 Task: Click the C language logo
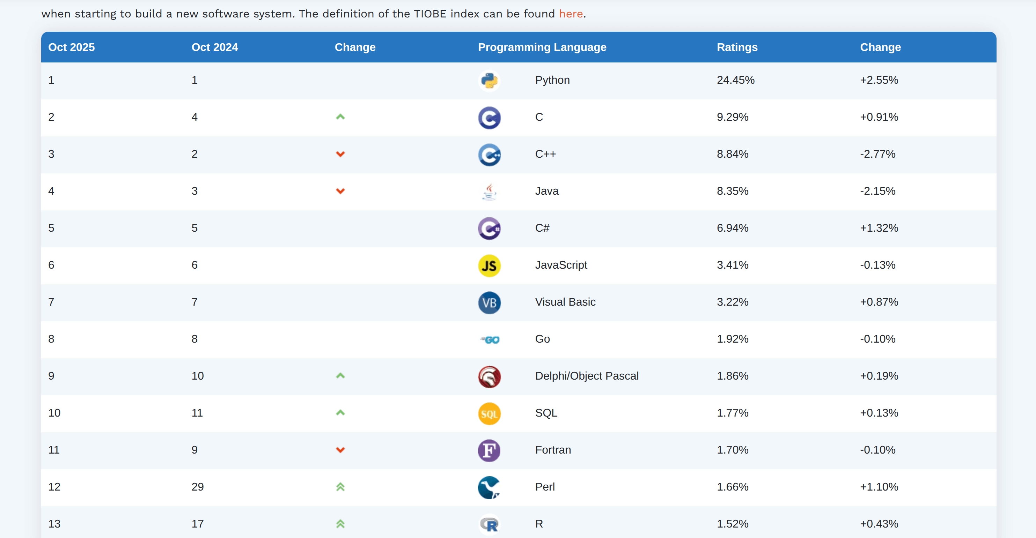click(489, 117)
